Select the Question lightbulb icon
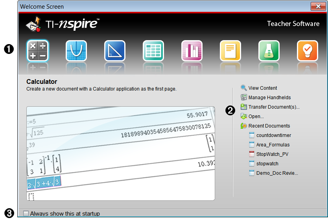The width and height of the screenshot is (328, 222). [x=307, y=51]
